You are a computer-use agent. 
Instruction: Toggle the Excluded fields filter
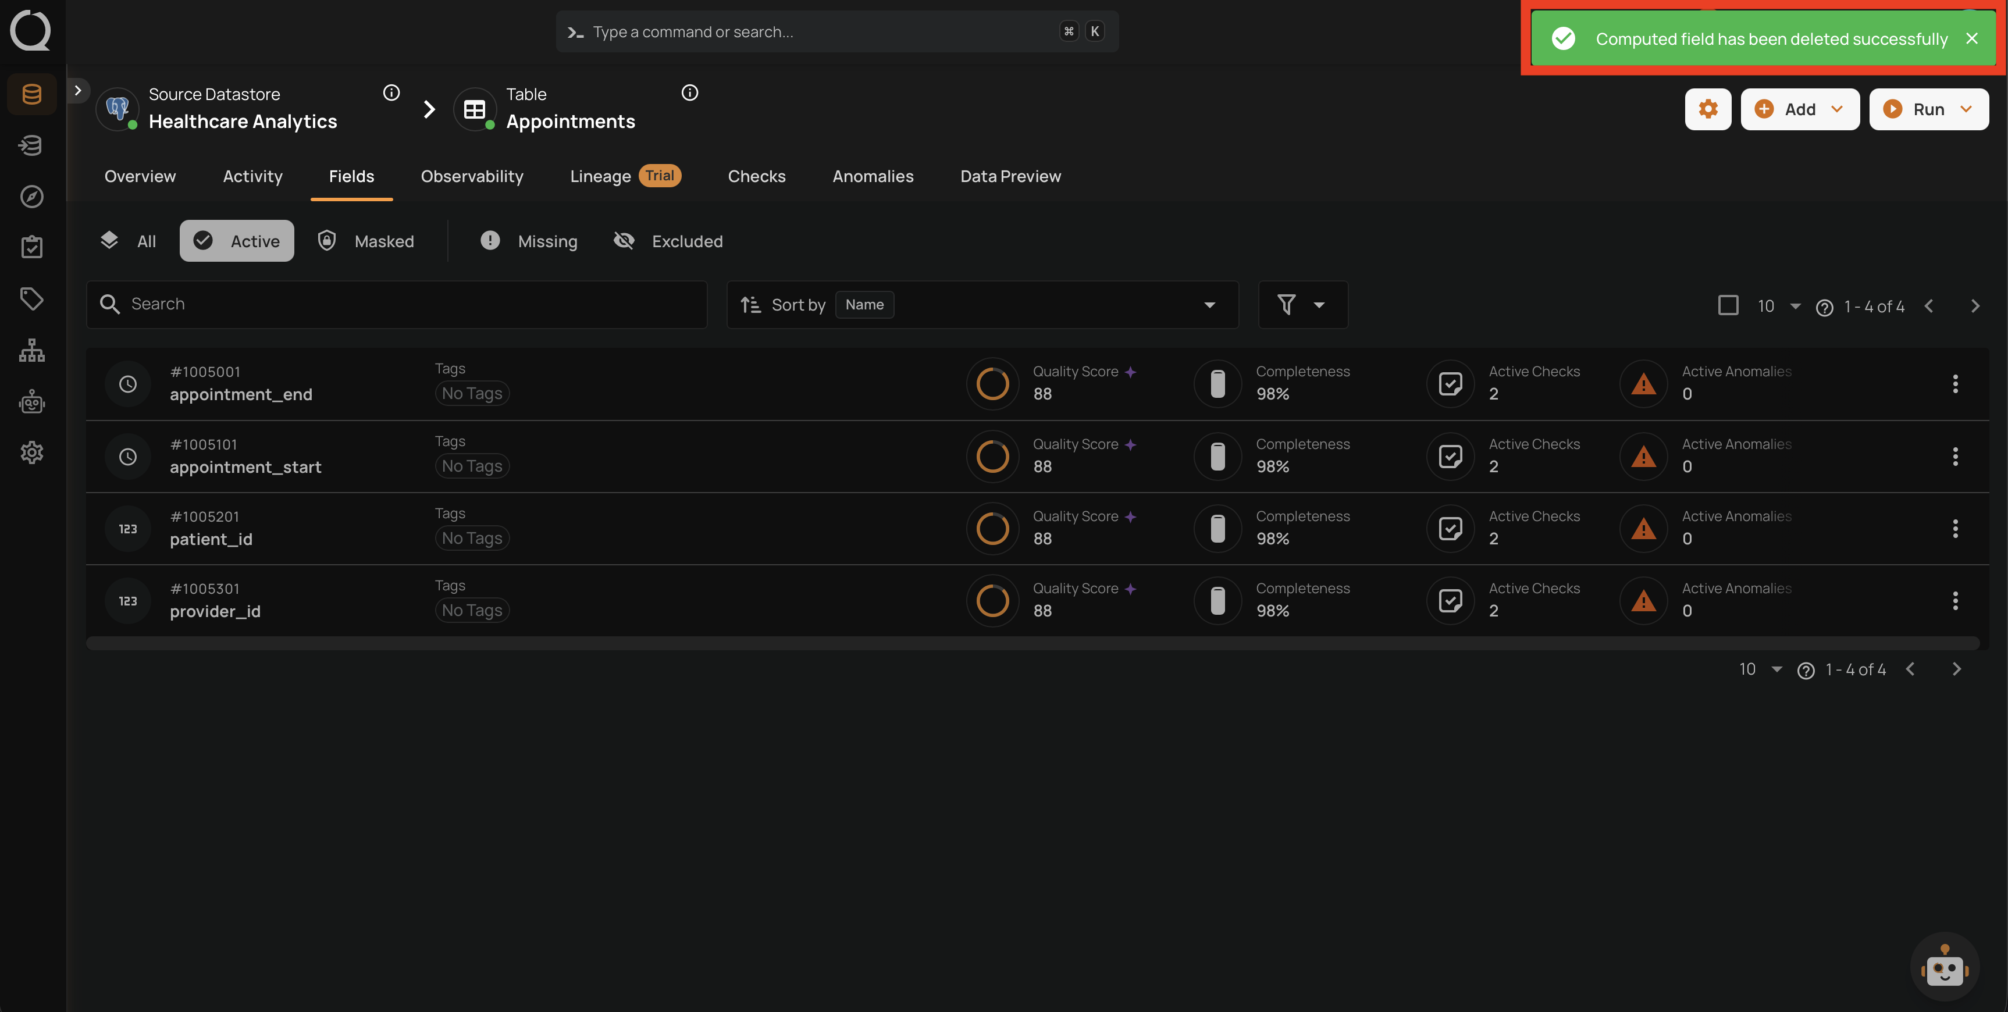668,241
